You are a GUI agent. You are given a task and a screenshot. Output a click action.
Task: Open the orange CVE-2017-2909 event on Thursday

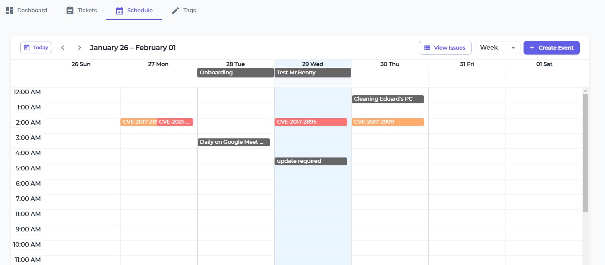(x=388, y=122)
